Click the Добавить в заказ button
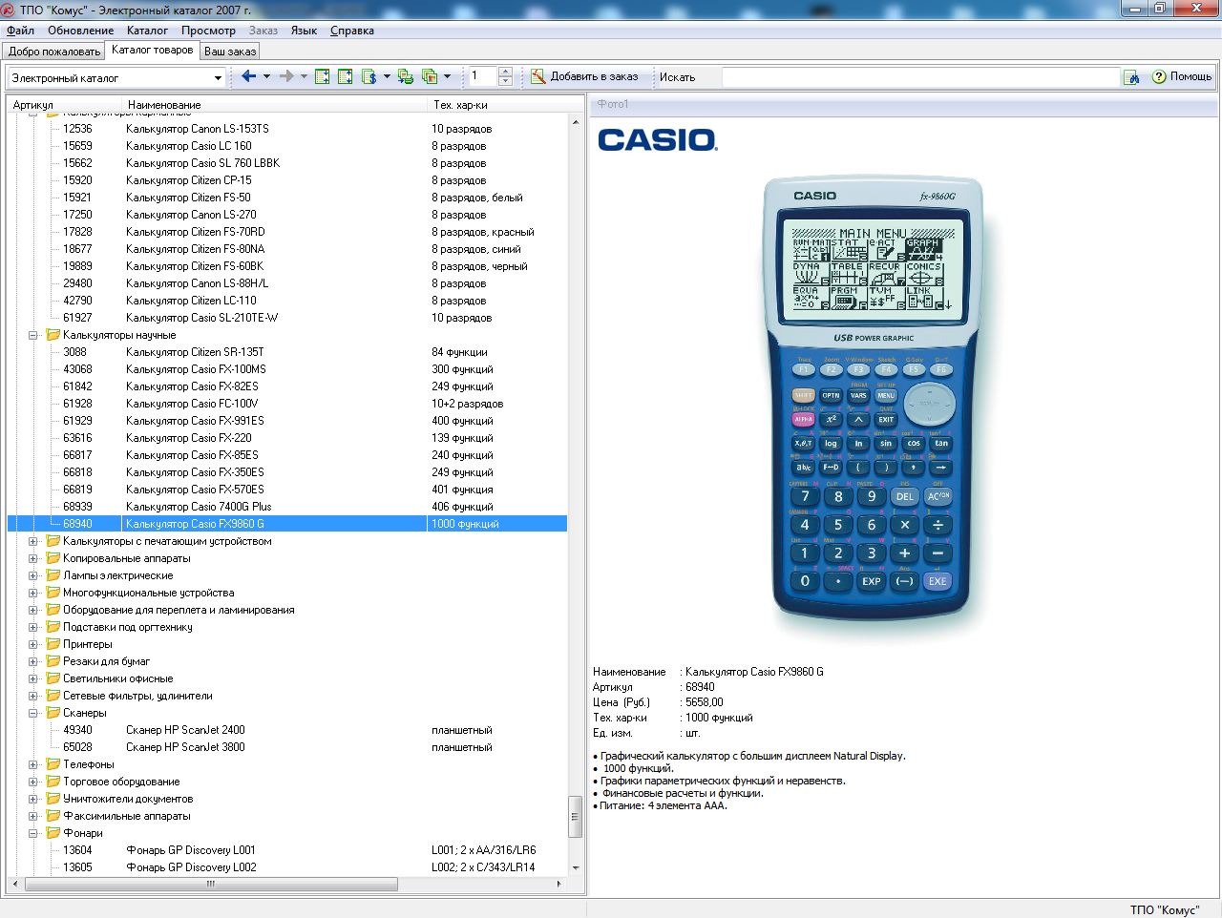The image size is (1222, 918). click(x=584, y=76)
